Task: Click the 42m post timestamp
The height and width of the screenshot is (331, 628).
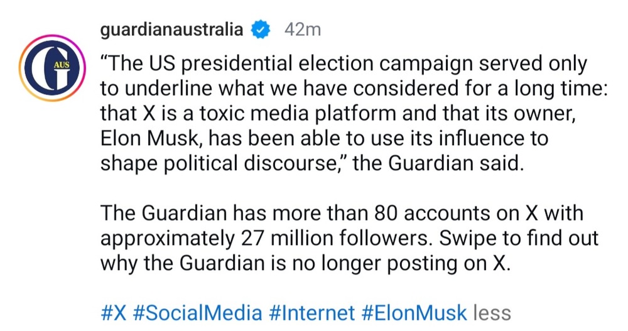Action: pos(302,30)
